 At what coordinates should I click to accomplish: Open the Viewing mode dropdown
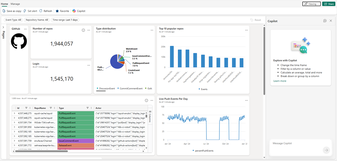click(311, 4)
